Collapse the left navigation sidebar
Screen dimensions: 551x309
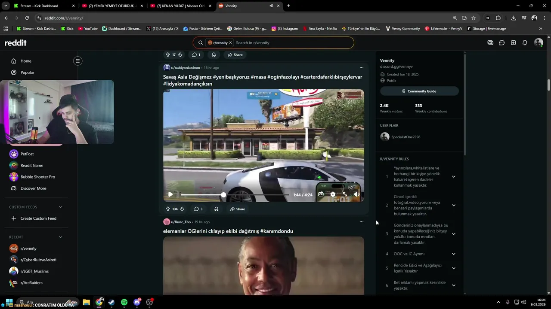78,61
